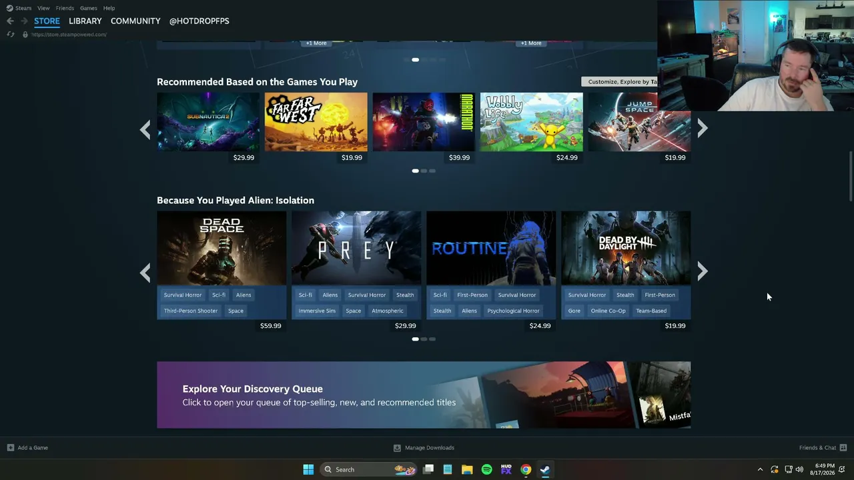
Task: Open the Dead by Daylight card image
Action: (x=626, y=248)
